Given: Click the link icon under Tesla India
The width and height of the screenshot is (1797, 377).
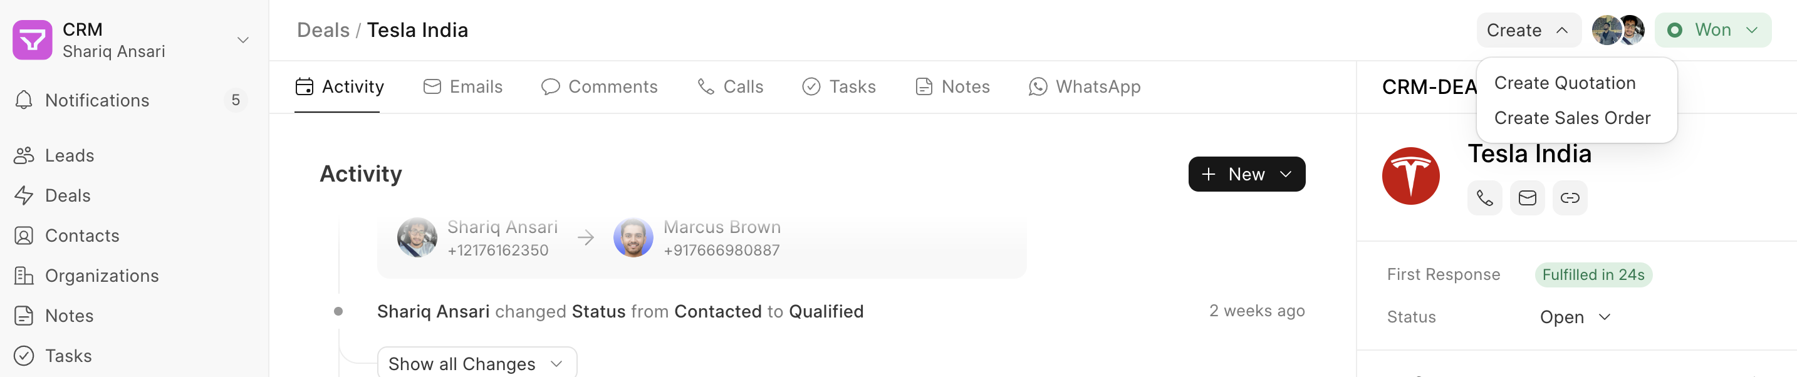Looking at the screenshot, I should tap(1570, 198).
